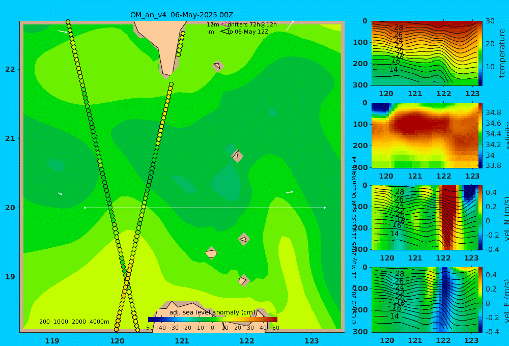
Task: Click the "temperature" axis label
Action: point(502,53)
